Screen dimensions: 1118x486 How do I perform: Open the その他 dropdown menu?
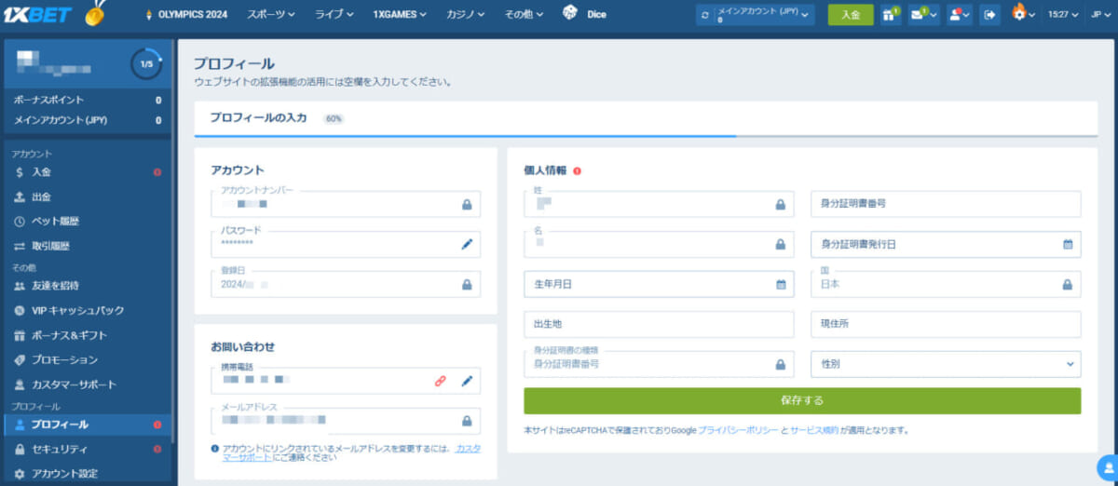click(x=525, y=15)
